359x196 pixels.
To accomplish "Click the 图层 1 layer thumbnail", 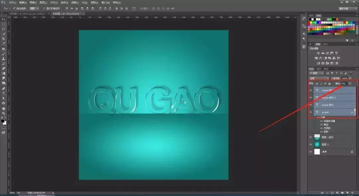I will [x=317, y=145].
